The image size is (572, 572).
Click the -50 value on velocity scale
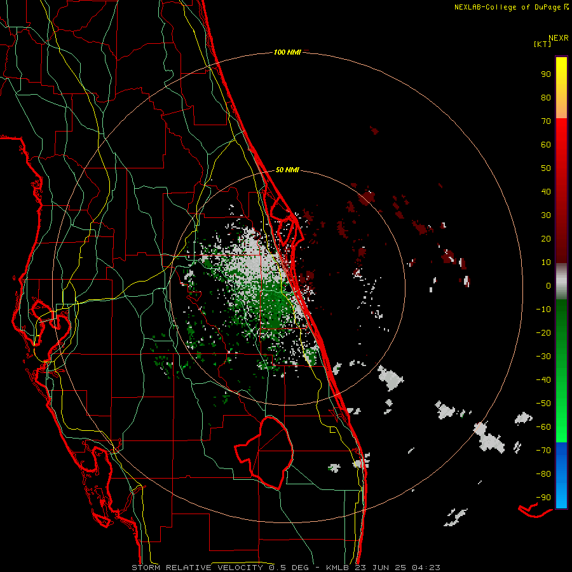pos(543,403)
